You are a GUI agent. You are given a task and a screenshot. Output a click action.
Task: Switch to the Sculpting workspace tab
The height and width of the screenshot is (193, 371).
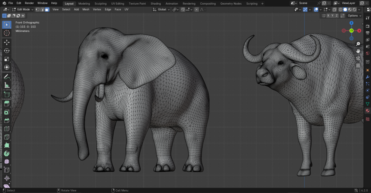(x=100, y=4)
